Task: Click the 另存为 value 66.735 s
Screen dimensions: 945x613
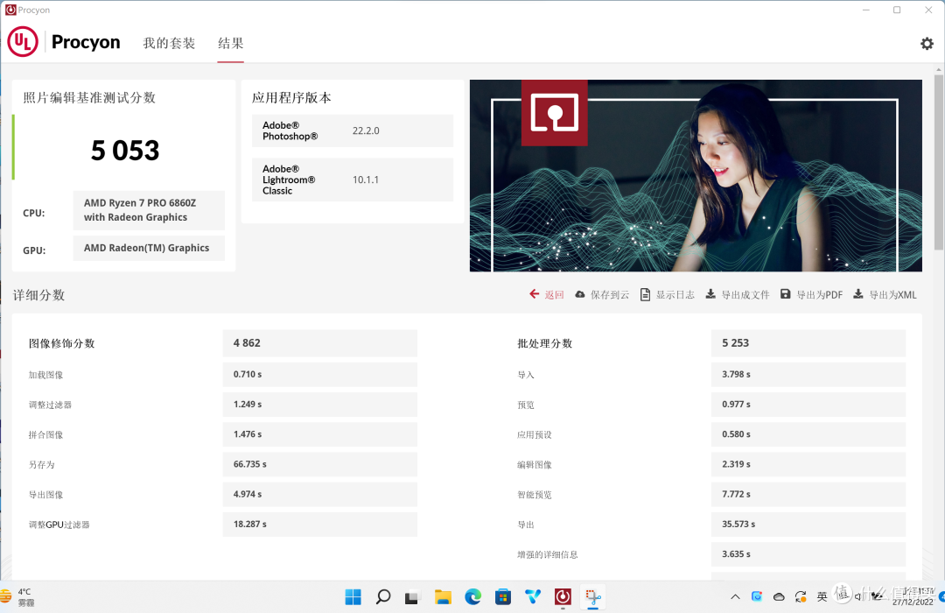Action: pos(320,464)
